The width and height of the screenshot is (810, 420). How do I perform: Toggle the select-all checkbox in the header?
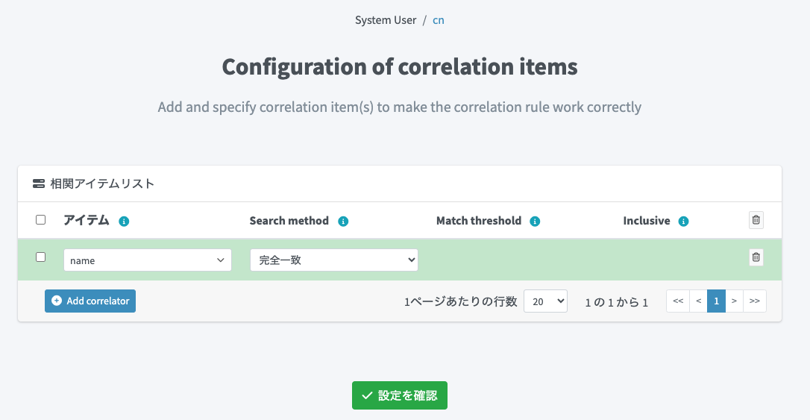[41, 220]
